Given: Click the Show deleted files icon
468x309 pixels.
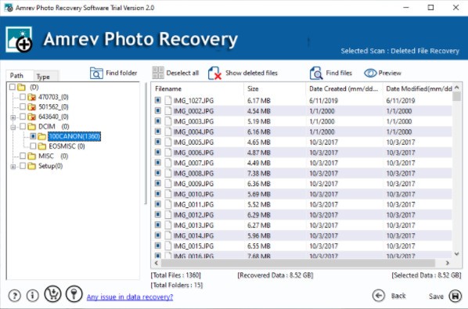Looking at the screenshot, I should click(214, 73).
